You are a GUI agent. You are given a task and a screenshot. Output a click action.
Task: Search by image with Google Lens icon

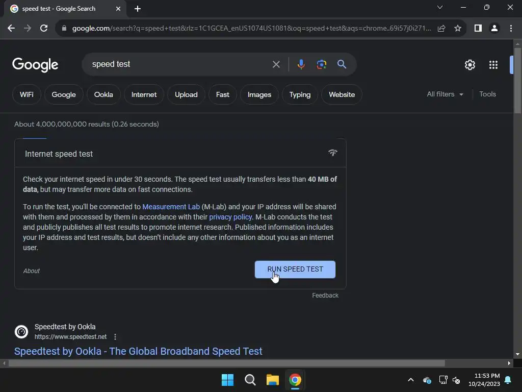pyautogui.click(x=321, y=64)
